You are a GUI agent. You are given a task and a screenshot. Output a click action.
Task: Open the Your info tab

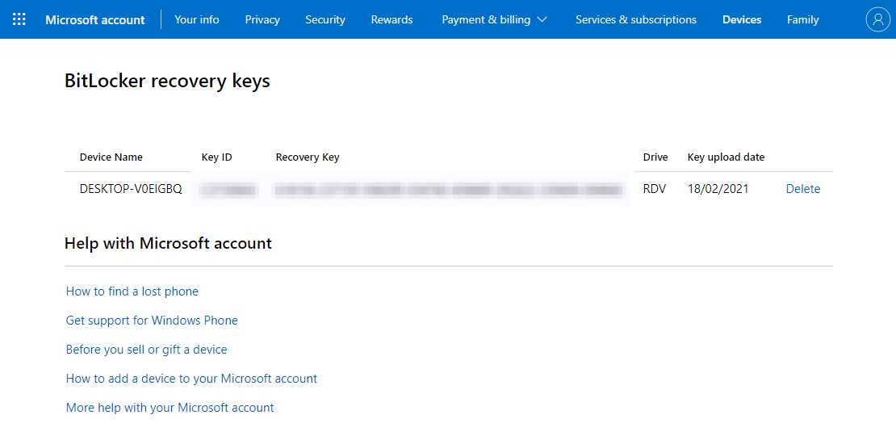click(197, 19)
